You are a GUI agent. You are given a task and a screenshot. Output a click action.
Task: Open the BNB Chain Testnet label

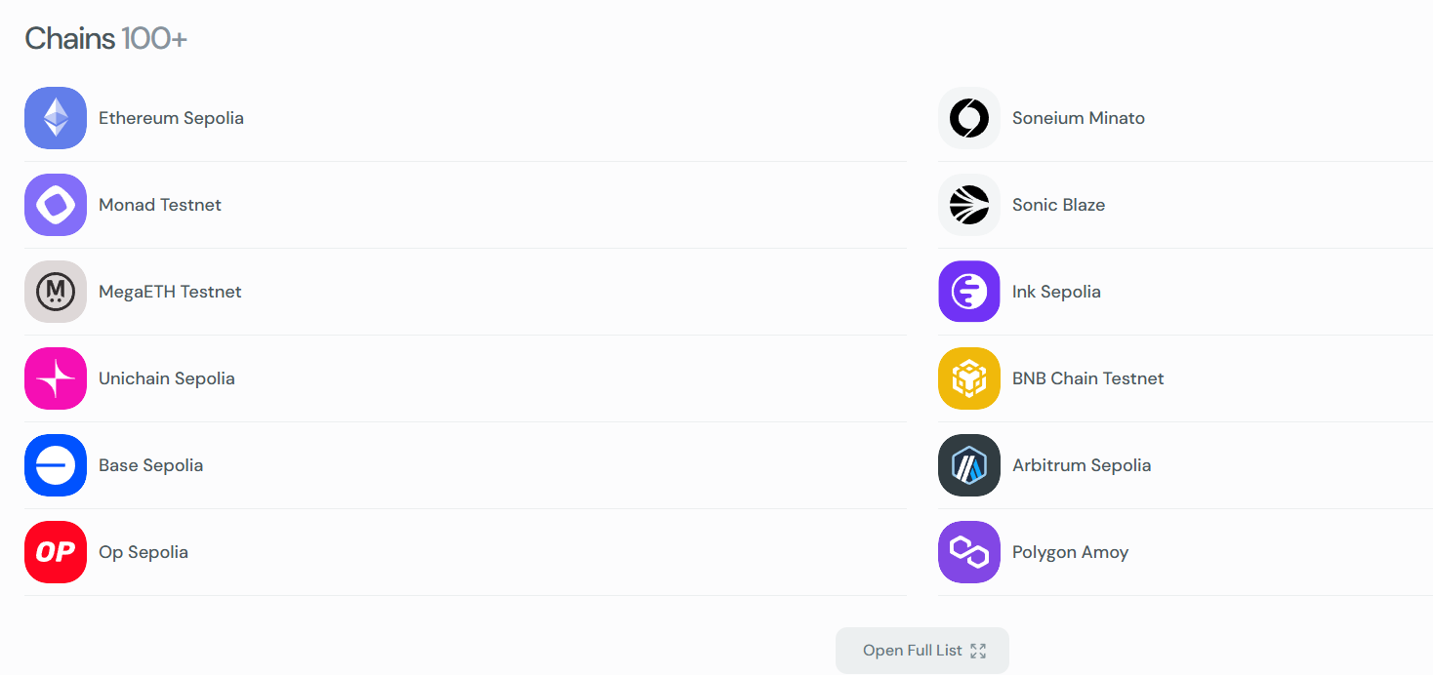[1087, 378]
